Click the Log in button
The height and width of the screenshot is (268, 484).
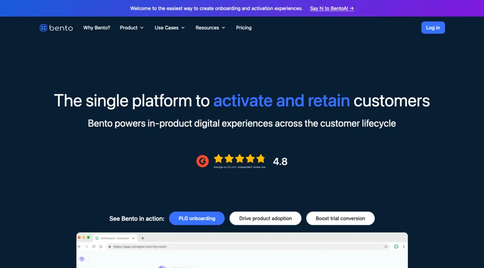tap(433, 27)
